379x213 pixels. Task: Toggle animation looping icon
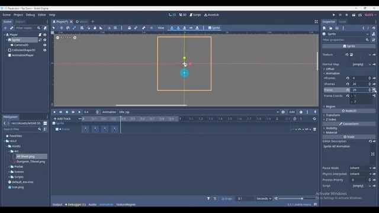[314, 119]
